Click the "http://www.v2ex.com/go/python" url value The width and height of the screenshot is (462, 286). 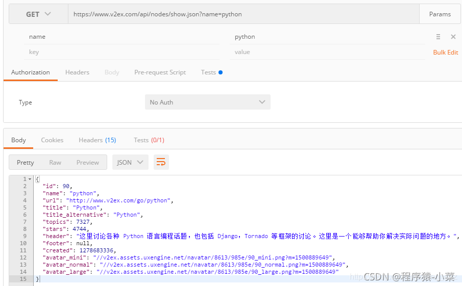(x=118, y=200)
